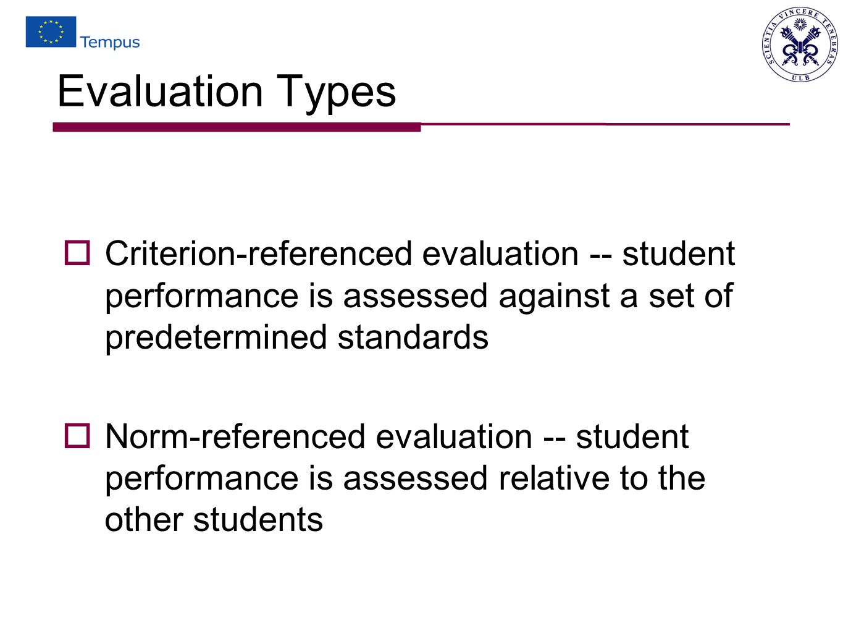Click the thick maroon underline bar
This screenshot has height=633, width=843.
coord(237,127)
